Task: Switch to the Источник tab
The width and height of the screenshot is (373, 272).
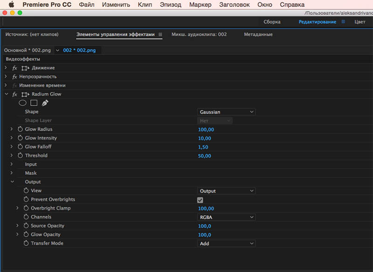Action: (32, 34)
